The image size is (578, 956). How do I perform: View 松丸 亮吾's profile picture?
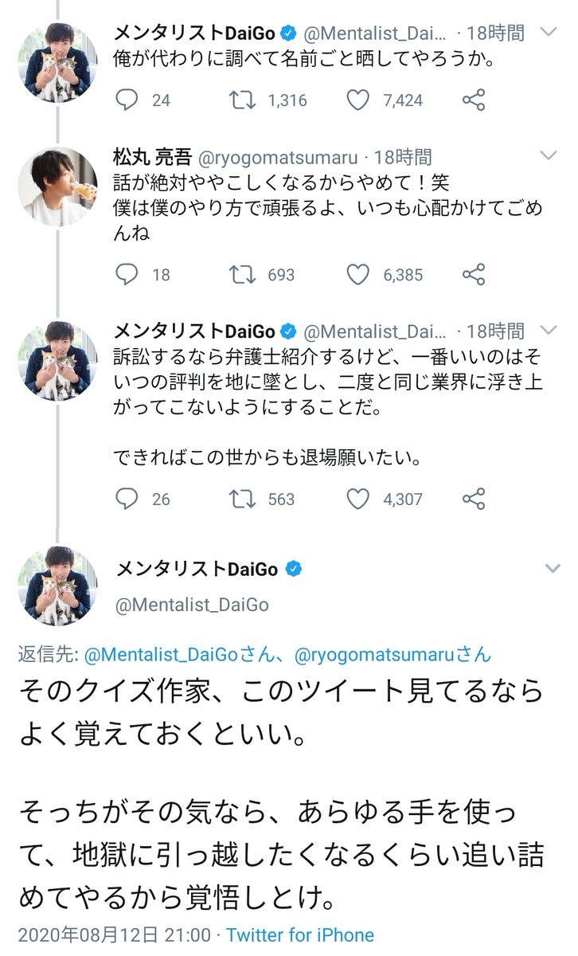pos(57,186)
